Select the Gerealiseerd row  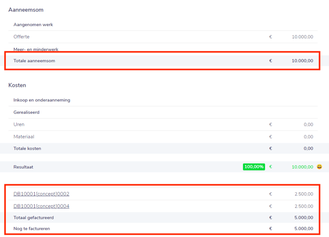pyautogui.click(x=163, y=112)
